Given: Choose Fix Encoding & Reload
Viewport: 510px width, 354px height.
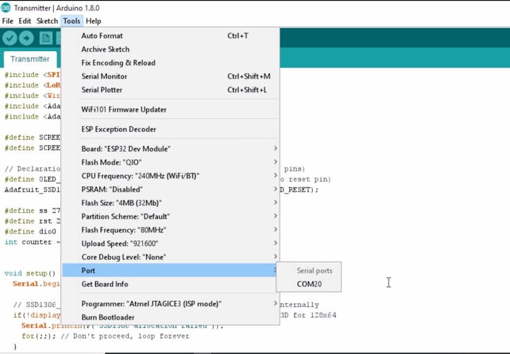Looking at the screenshot, I should pyautogui.click(x=170, y=63).
